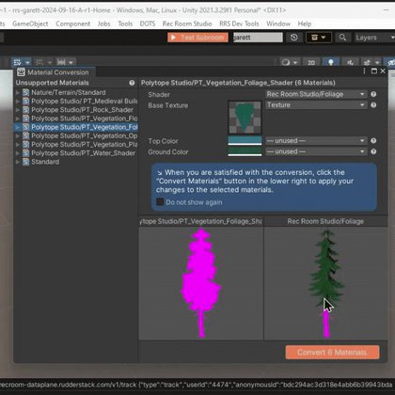
Task: Click the shader icon beside PT_Vegetation_Opaque
Action: (x=26, y=136)
